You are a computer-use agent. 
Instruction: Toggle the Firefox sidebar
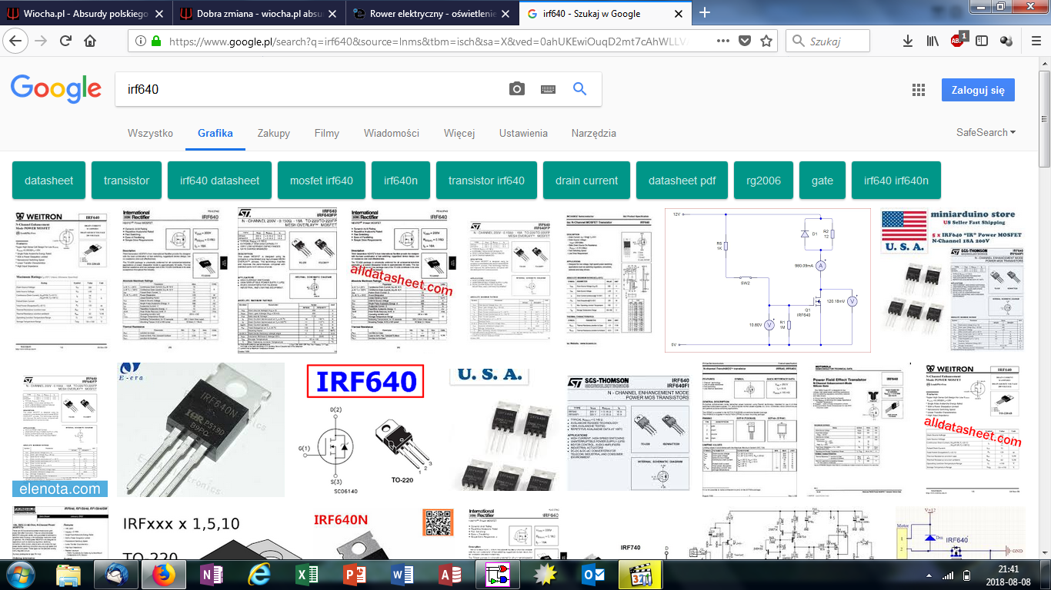pos(982,41)
